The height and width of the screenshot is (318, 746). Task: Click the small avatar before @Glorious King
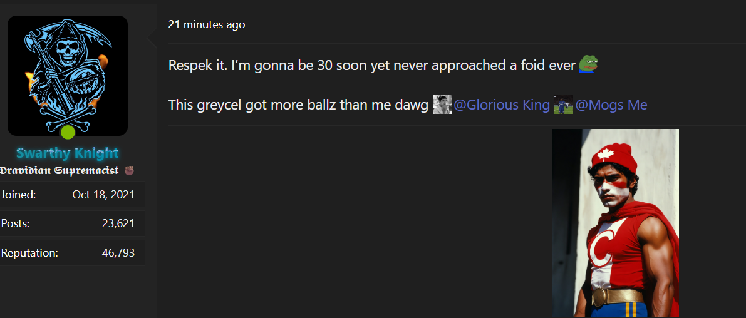[x=442, y=105]
